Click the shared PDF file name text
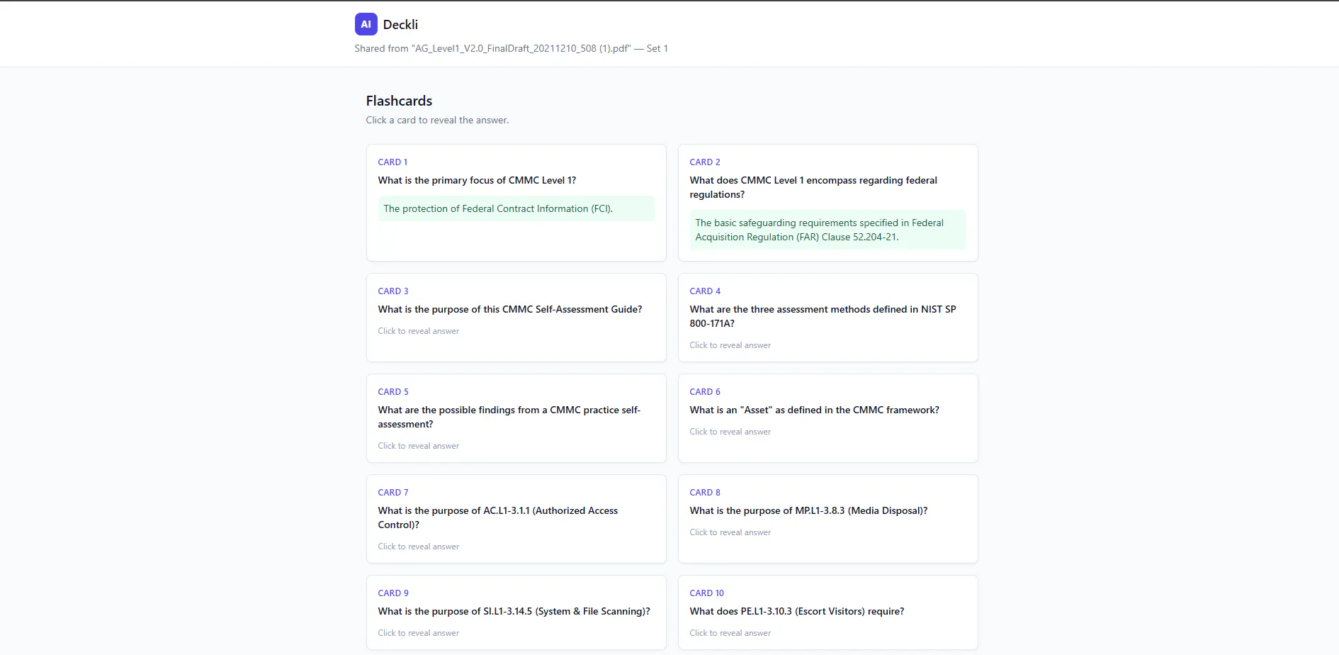The width and height of the screenshot is (1339, 655). (521, 49)
